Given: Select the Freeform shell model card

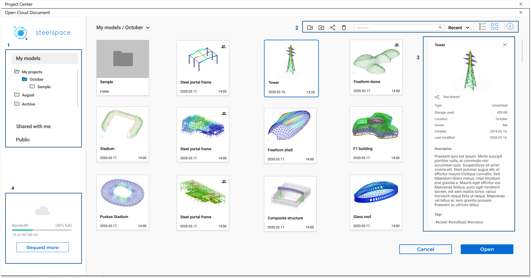Looking at the screenshot, I should point(290,136).
